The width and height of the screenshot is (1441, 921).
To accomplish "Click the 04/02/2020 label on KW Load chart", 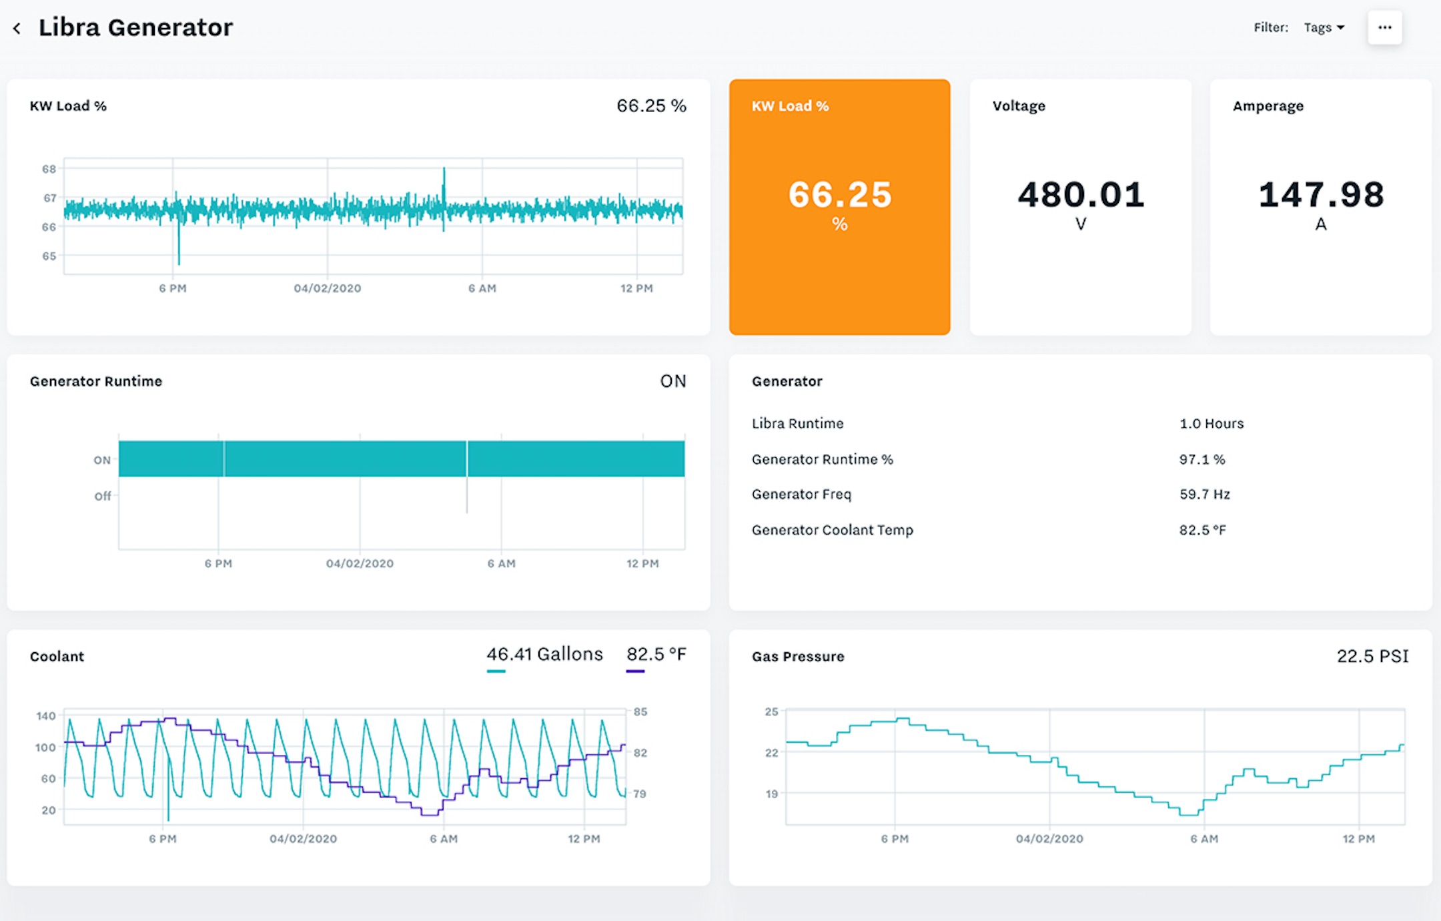I will (x=328, y=288).
